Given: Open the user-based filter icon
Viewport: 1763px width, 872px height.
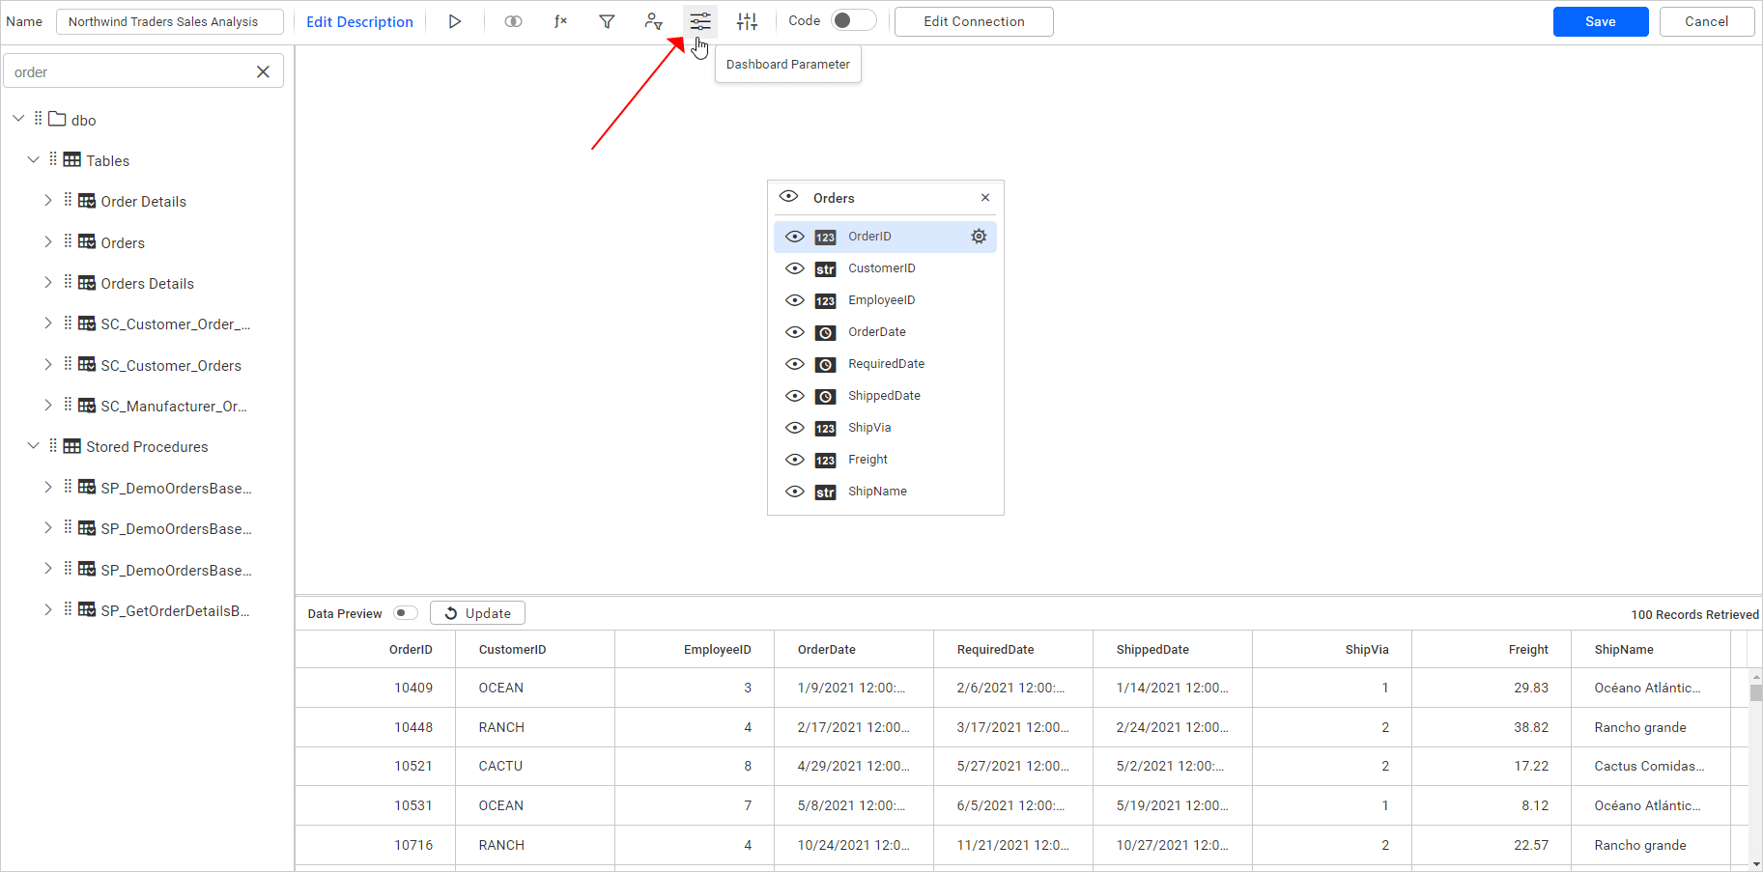Looking at the screenshot, I should 654,21.
